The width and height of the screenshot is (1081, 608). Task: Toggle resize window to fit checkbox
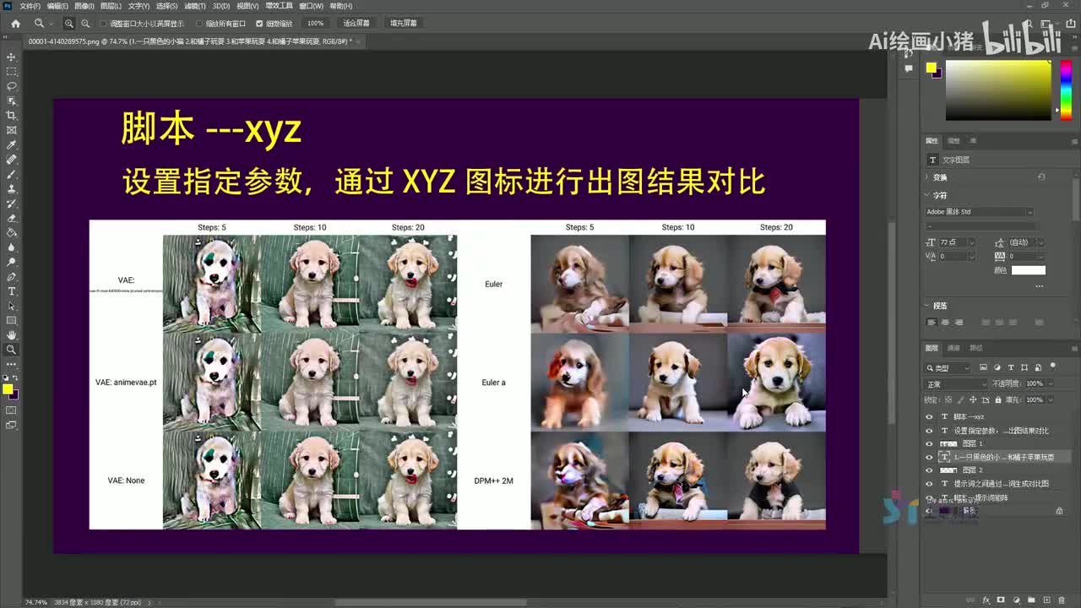(104, 24)
